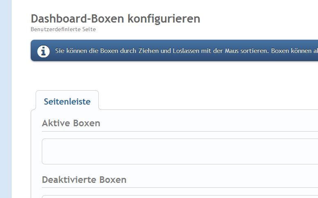This screenshot has height=198, width=318.
Task: Click the "Deaktivierte Boxen" section heading
Action: click(84, 180)
